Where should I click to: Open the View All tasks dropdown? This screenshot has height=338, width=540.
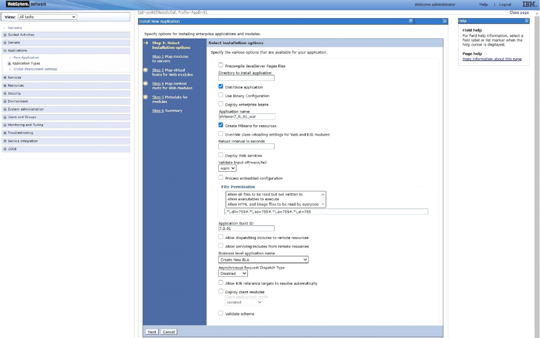(47, 17)
